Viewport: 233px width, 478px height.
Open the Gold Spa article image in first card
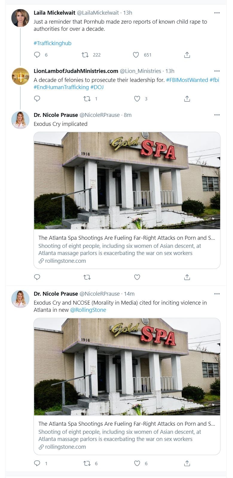pyautogui.click(x=127, y=181)
